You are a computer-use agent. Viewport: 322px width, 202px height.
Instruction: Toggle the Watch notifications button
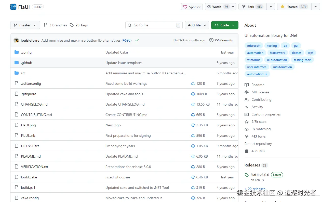point(218,7)
